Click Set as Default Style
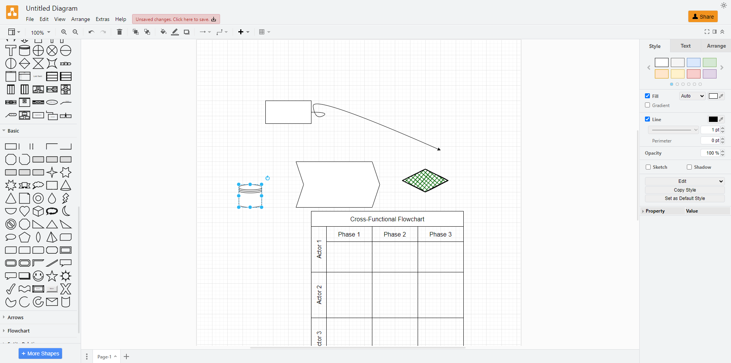731x363 pixels. click(685, 198)
